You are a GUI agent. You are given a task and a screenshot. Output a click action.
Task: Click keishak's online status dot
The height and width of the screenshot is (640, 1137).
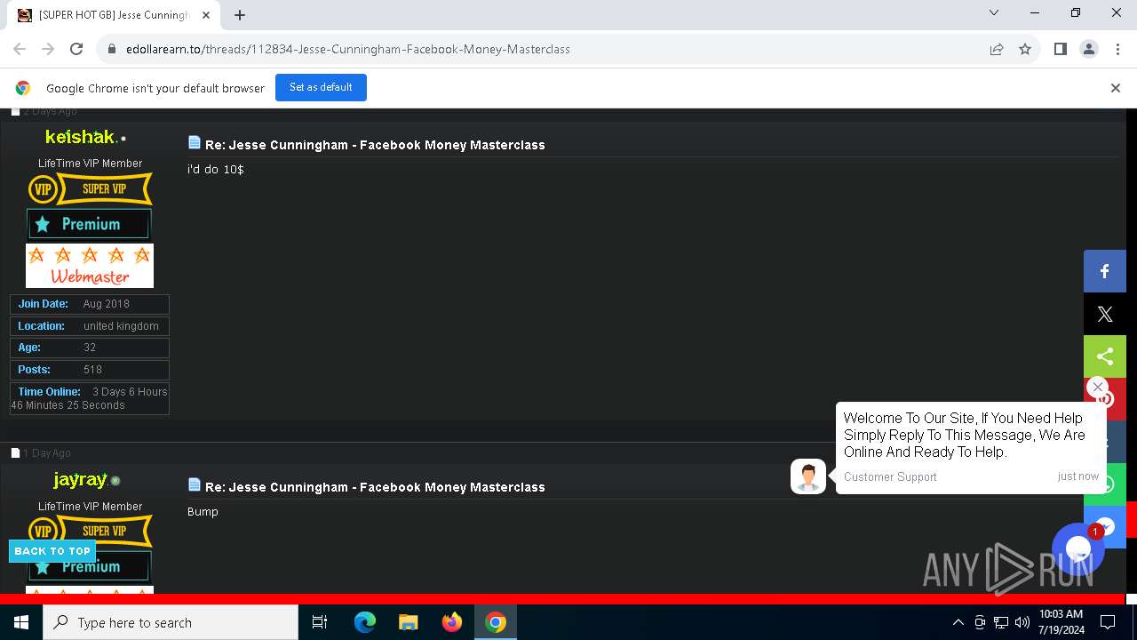pyautogui.click(x=123, y=139)
